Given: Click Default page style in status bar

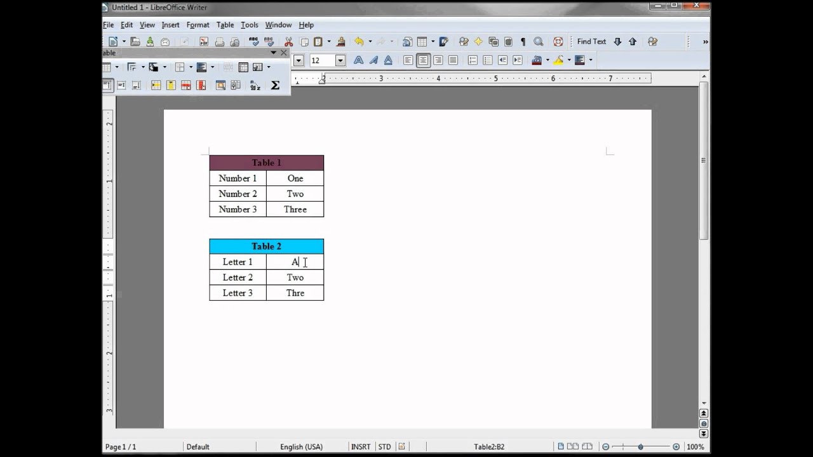Looking at the screenshot, I should pos(198,447).
